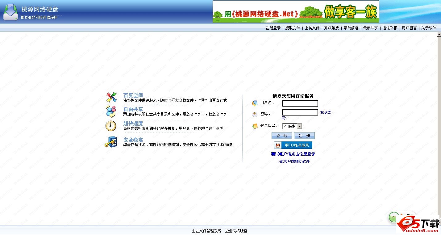441x235 pixels.
Task: Click the 超快速度 heading
Action: point(133,124)
